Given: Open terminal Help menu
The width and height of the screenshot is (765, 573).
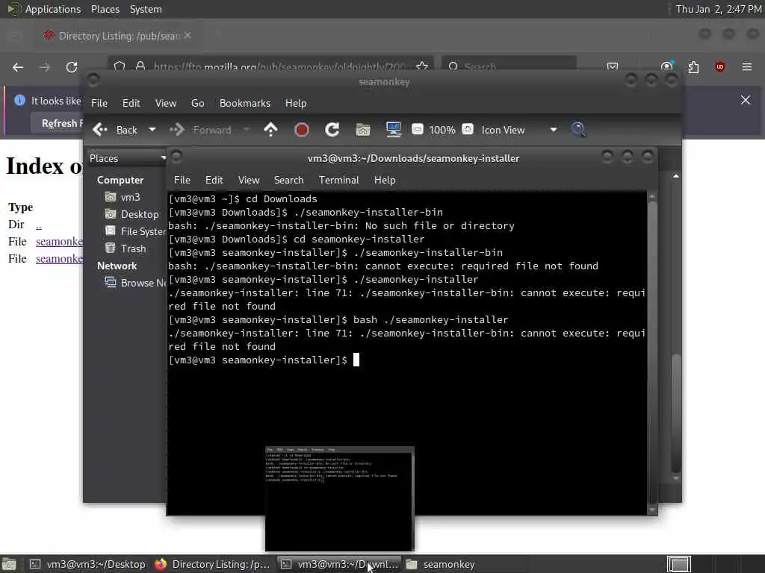Looking at the screenshot, I should 385,181.
